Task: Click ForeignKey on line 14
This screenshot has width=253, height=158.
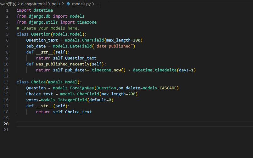Action: pos(82,88)
